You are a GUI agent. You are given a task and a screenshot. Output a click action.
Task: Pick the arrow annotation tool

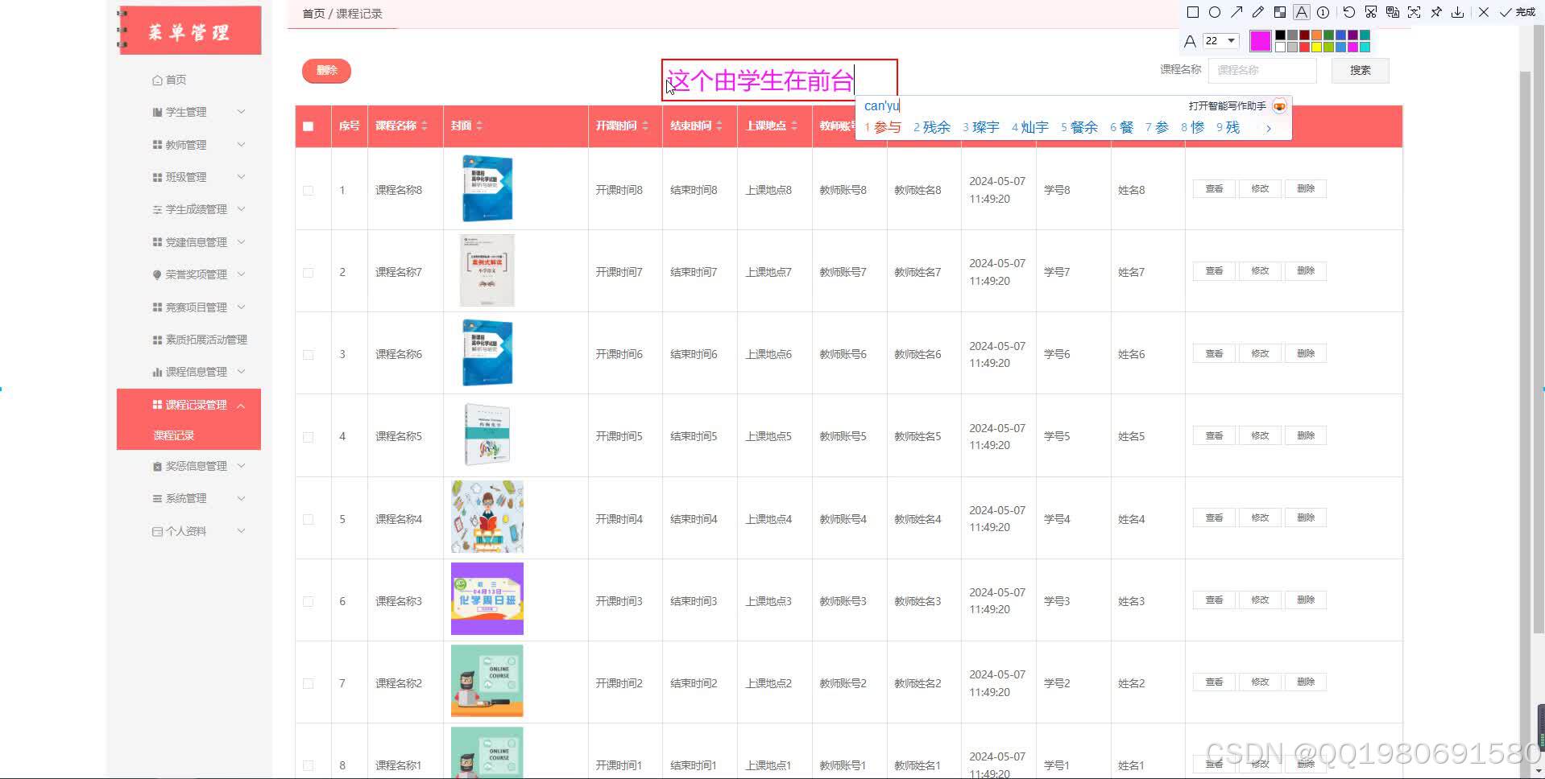point(1238,12)
